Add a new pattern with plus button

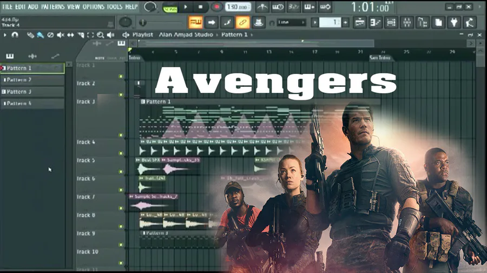point(345,22)
